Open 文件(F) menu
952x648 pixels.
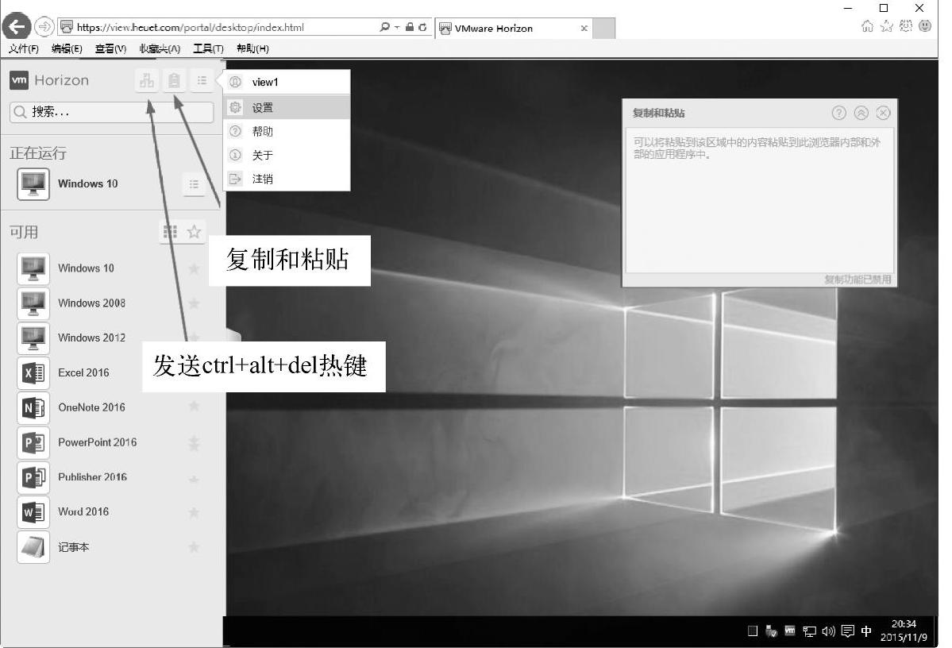pyautogui.click(x=23, y=48)
